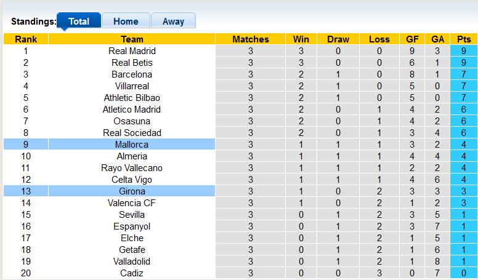This screenshot has width=478, height=280.
Task: Click the highlighted Girona team row
Action: (132, 191)
